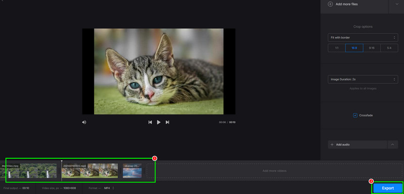Open the Image Duration: 2s dropdown
This screenshot has height=194, width=404.
363,80
